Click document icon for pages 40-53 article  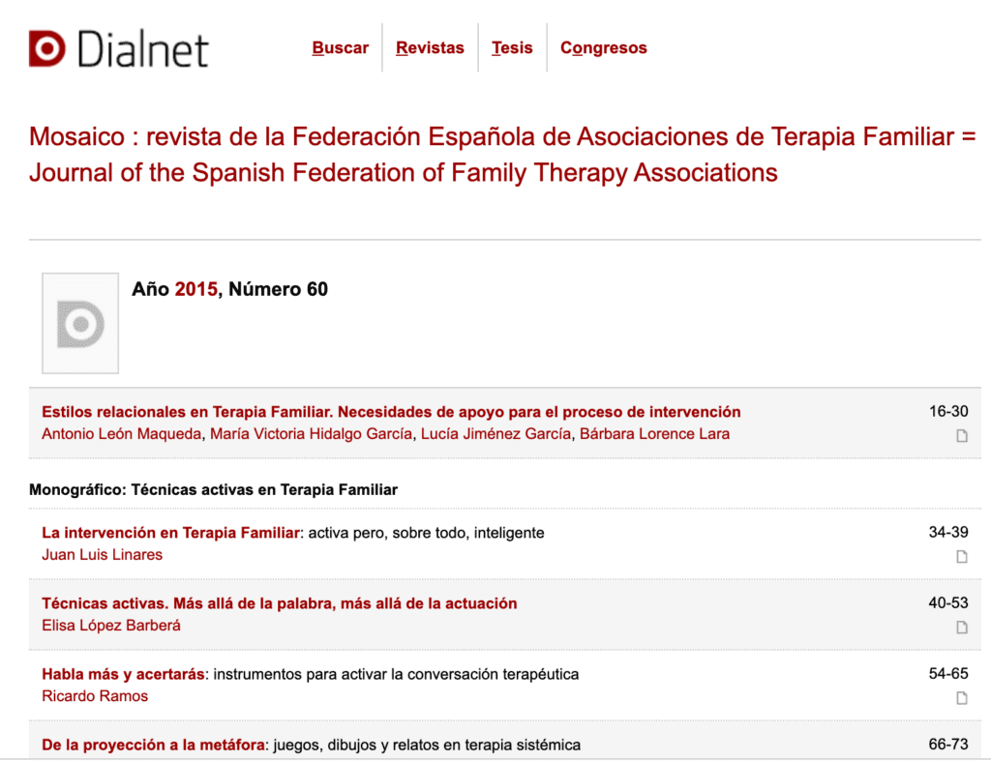(x=962, y=628)
